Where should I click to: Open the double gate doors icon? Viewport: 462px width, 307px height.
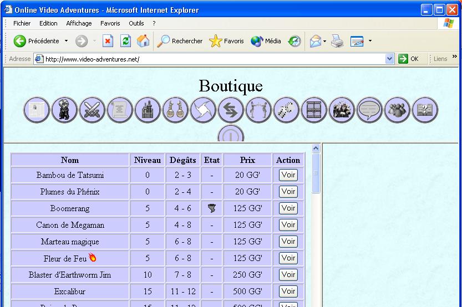pos(314,110)
